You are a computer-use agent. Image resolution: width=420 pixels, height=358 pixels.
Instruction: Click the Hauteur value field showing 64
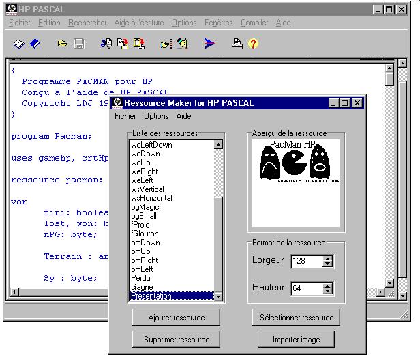click(307, 288)
